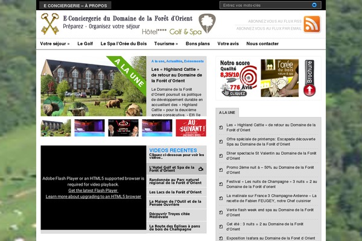Click Learn more about upgrading HTML5 browser link
This screenshot has width=362, height=241.
point(94,196)
